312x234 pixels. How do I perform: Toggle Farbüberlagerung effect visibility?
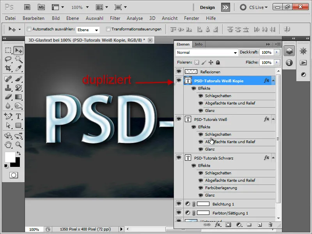click(x=200, y=188)
